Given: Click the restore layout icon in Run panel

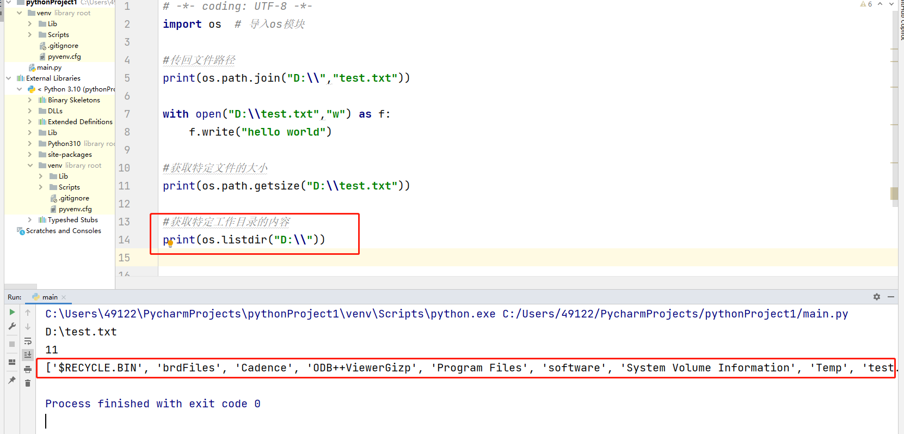Looking at the screenshot, I should [12, 362].
